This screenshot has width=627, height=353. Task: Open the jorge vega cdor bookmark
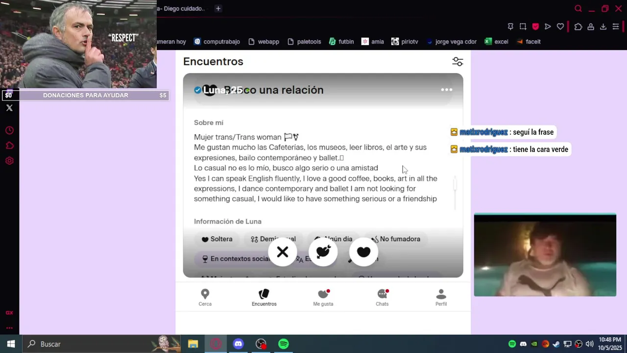(x=451, y=42)
